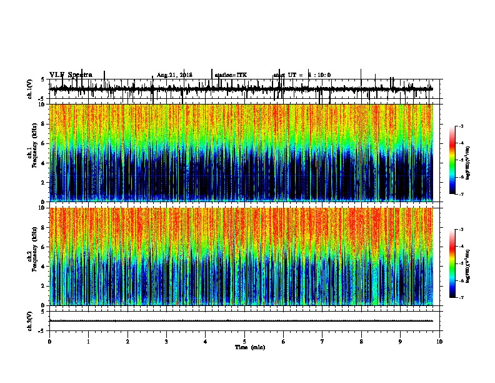Viewport: 495px width, 383px height.
Task: Click the ch.1 spectrogram panel
Action: [241, 153]
